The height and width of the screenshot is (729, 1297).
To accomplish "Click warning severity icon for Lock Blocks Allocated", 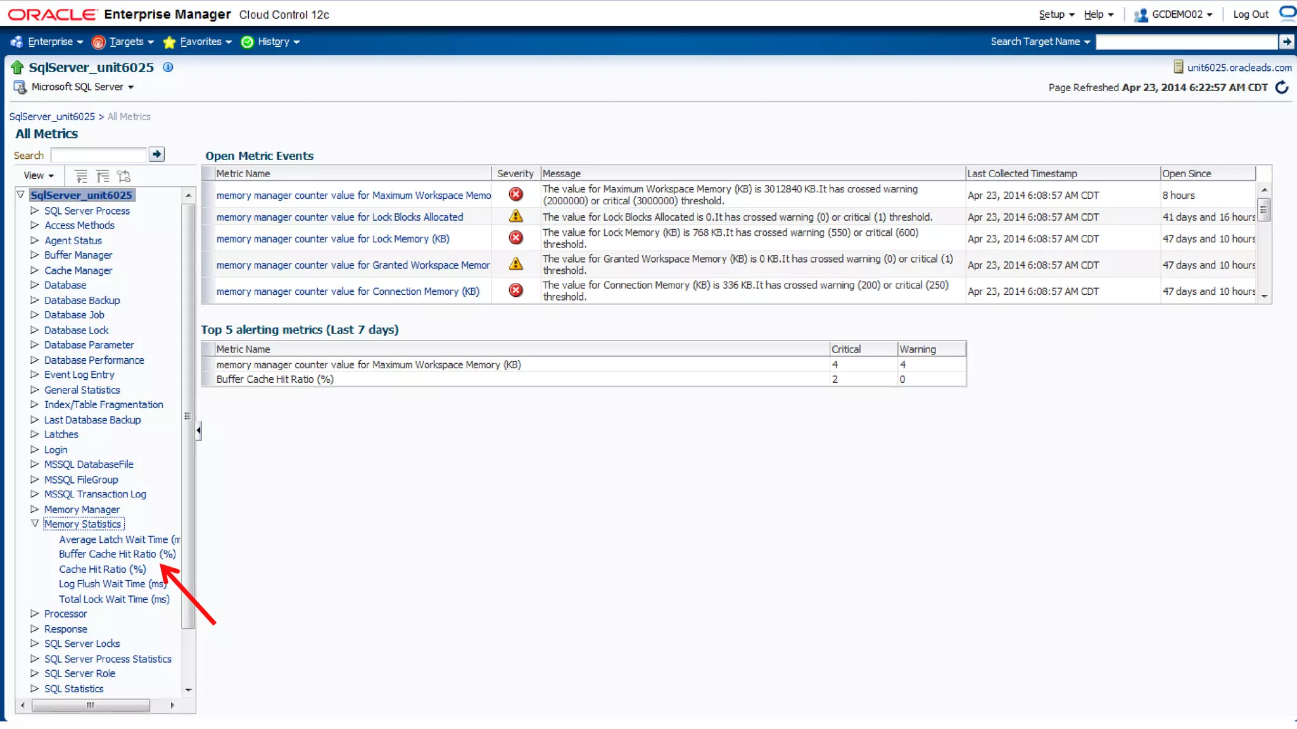I will [516, 216].
